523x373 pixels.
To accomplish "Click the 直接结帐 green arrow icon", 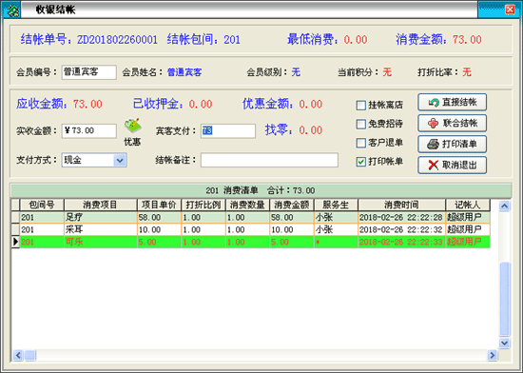I will (434, 103).
